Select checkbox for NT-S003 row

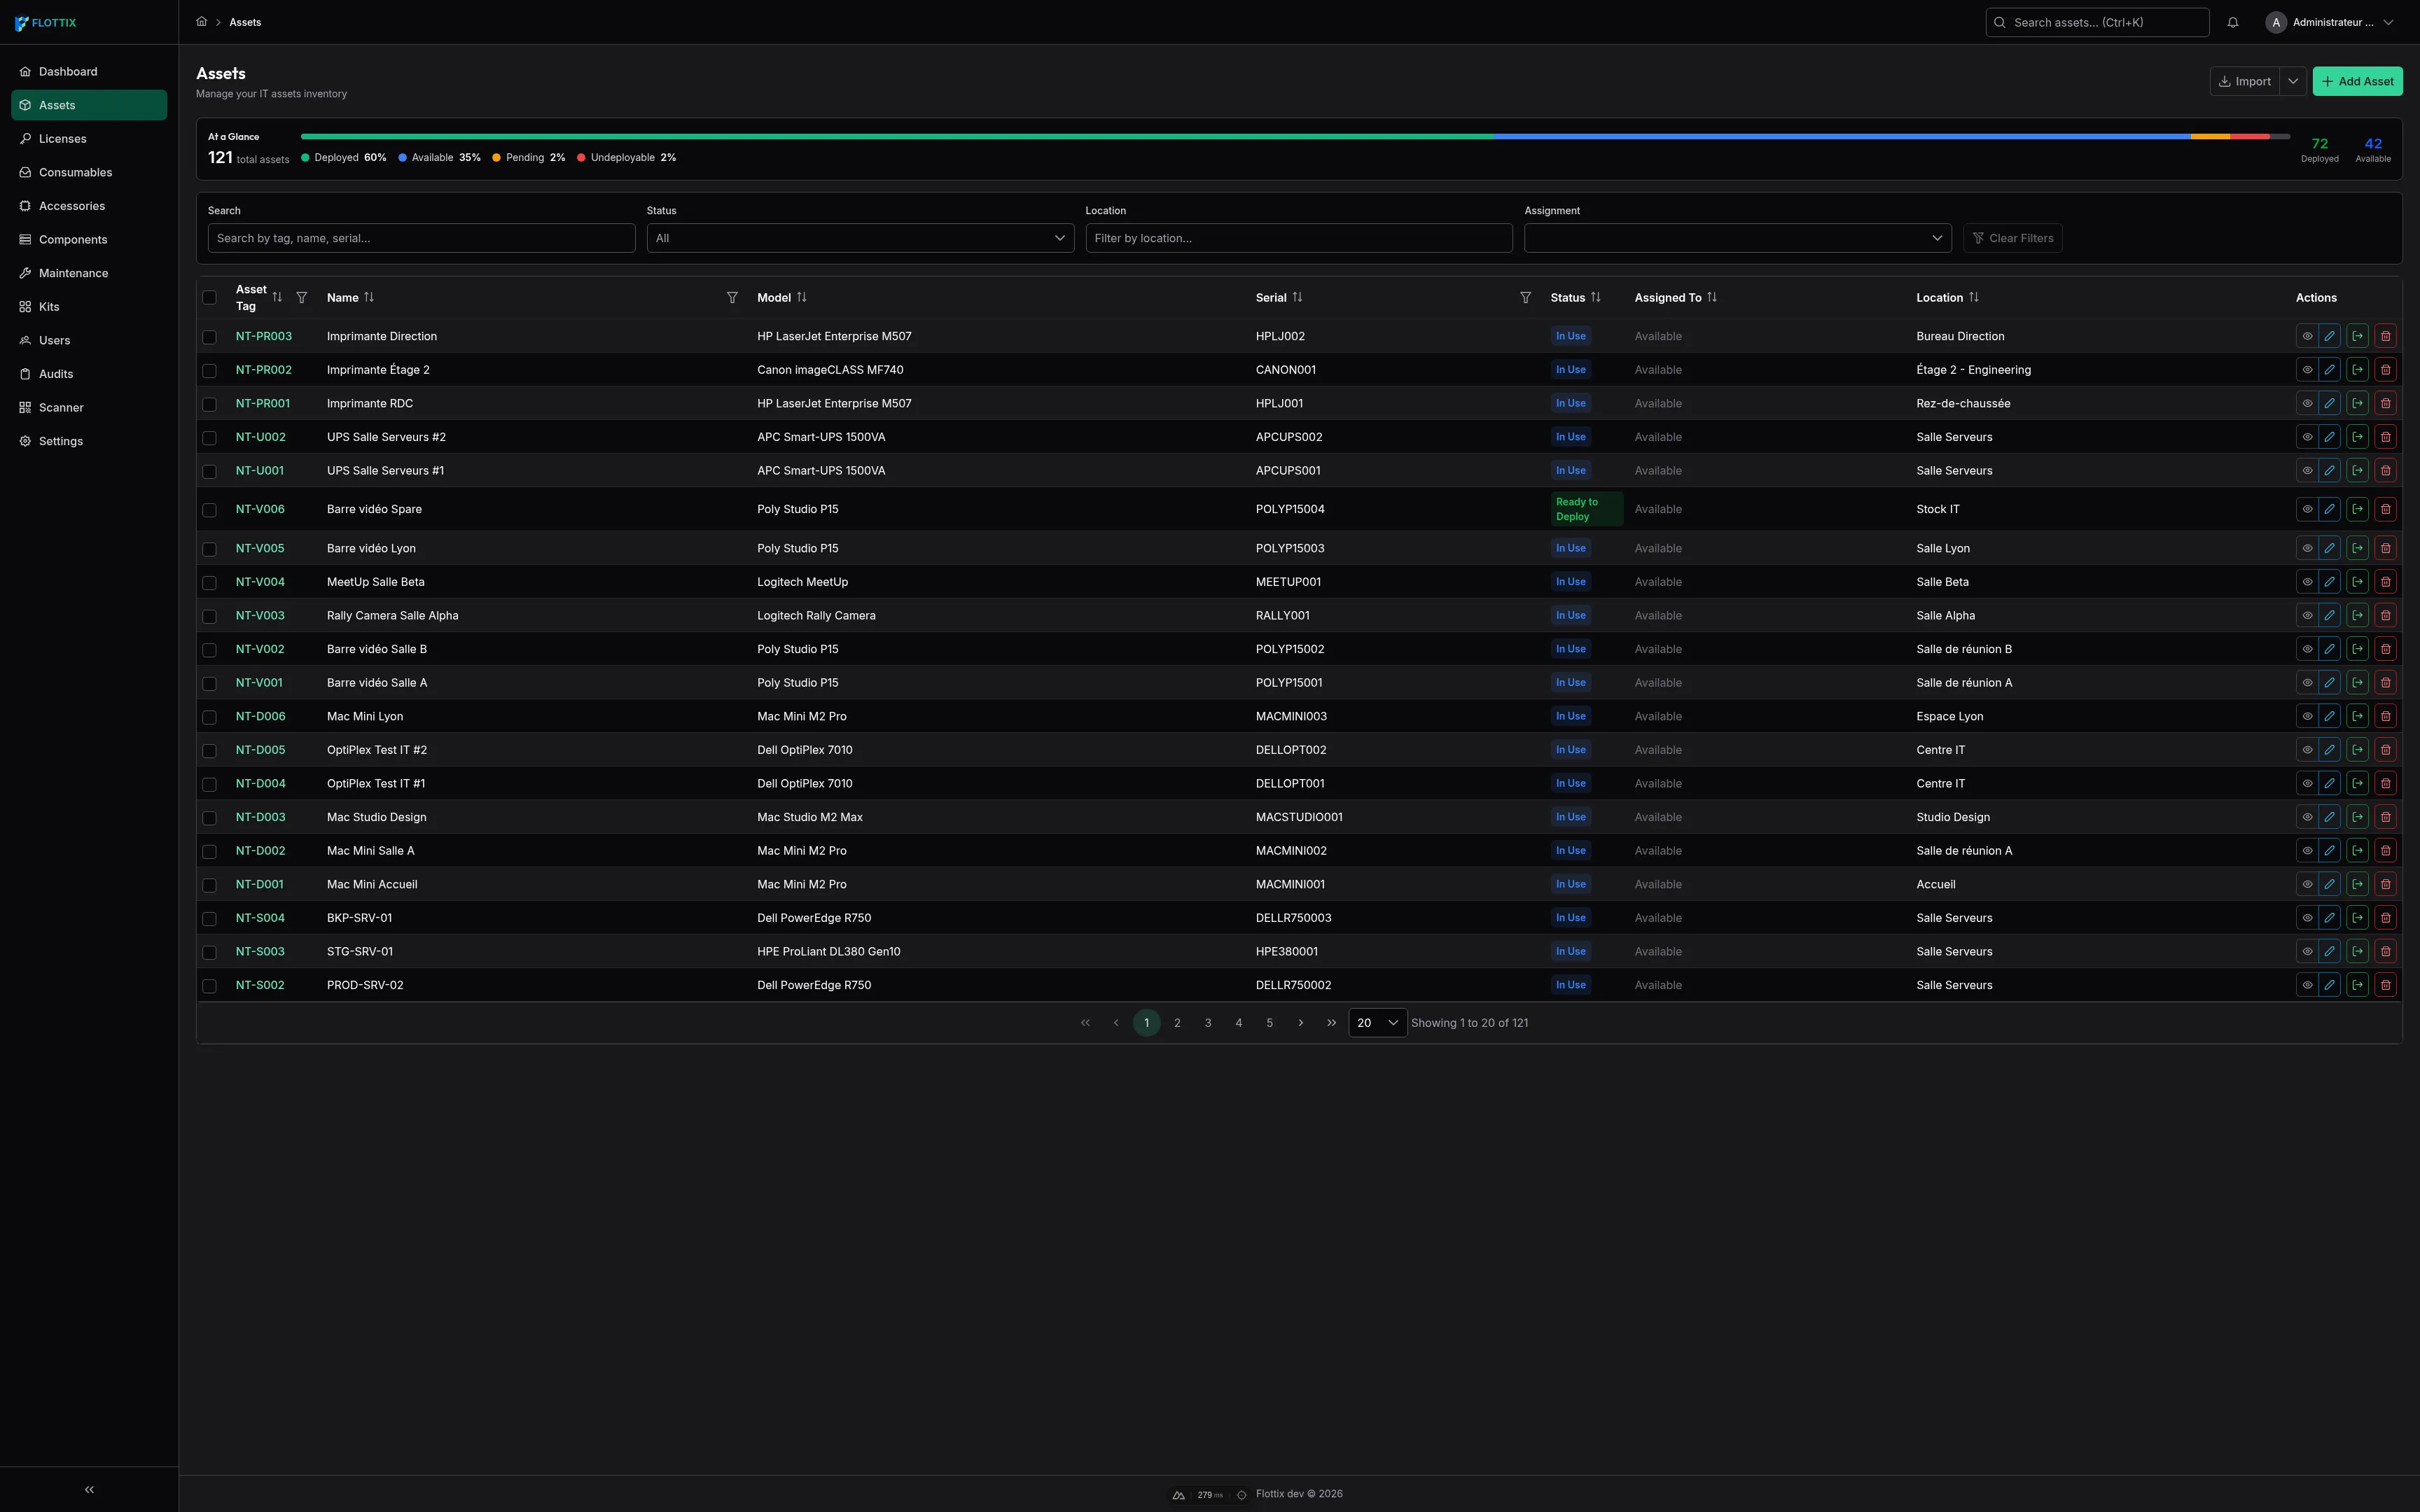[209, 952]
